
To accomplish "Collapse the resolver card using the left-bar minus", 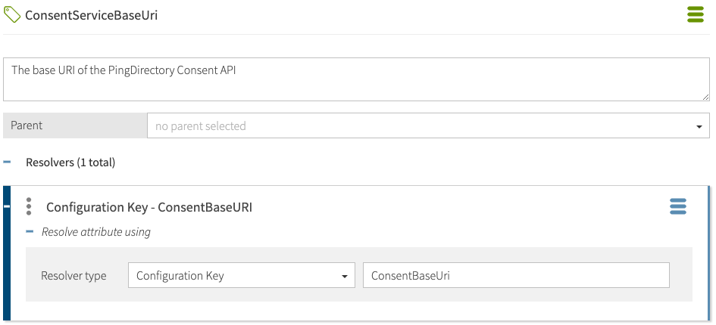I will pos(8,206).
